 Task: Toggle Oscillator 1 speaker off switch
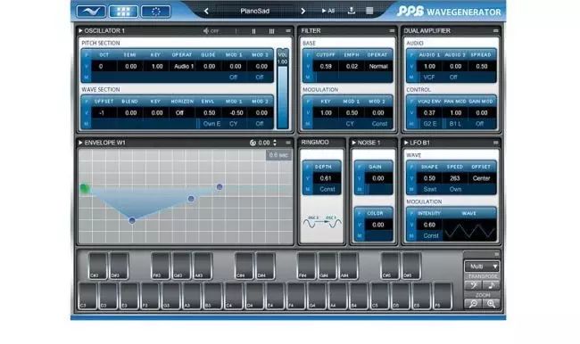pos(211,31)
